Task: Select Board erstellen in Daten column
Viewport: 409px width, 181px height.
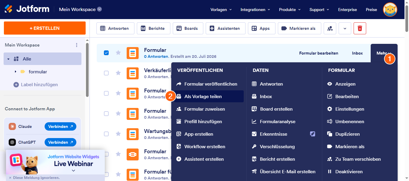Action: click(x=284, y=109)
